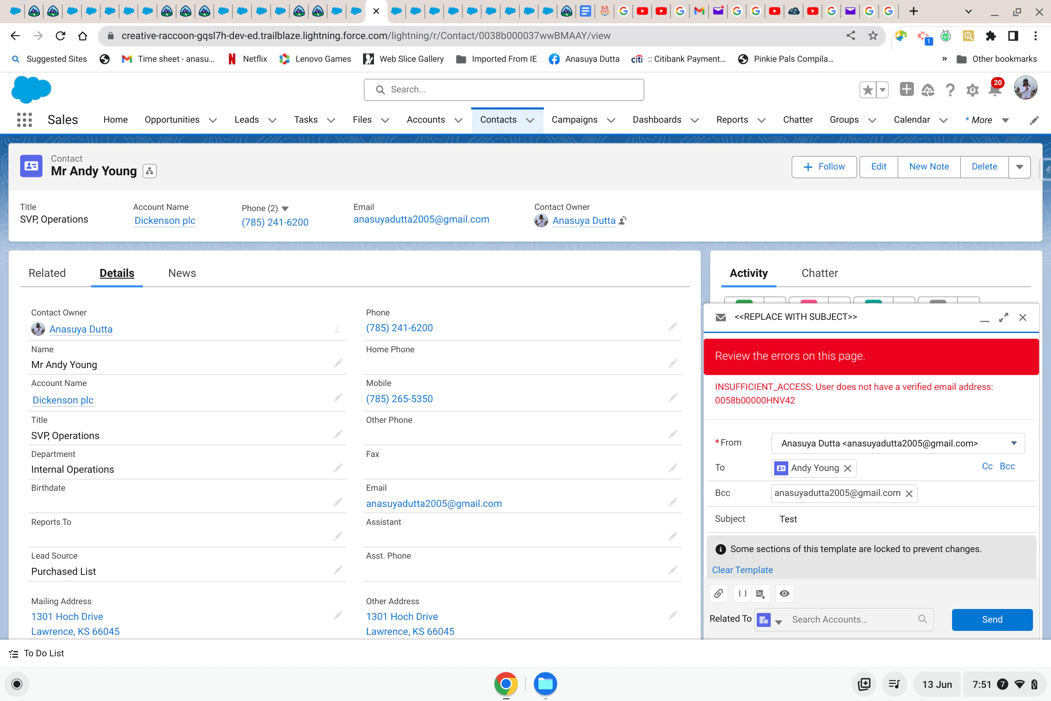The height and width of the screenshot is (701, 1051).
Task: Edit the Name field pencil icon
Action: click(x=338, y=364)
